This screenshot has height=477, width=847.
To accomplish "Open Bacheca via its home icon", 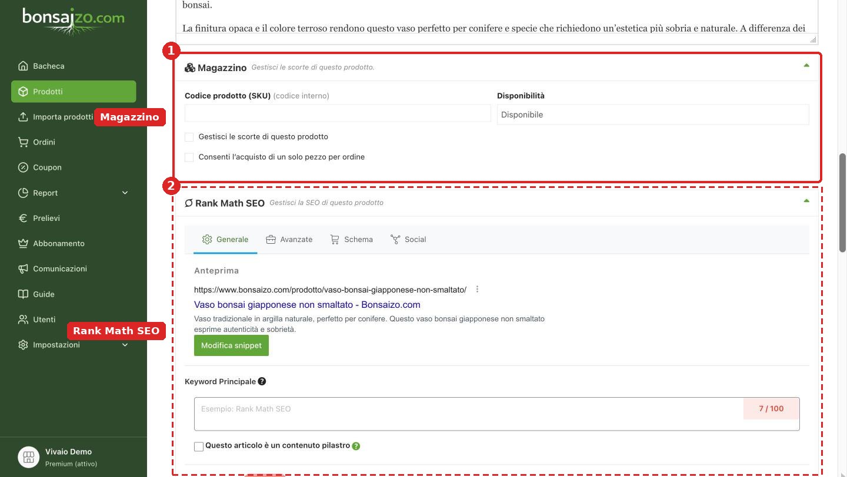I will [x=23, y=66].
